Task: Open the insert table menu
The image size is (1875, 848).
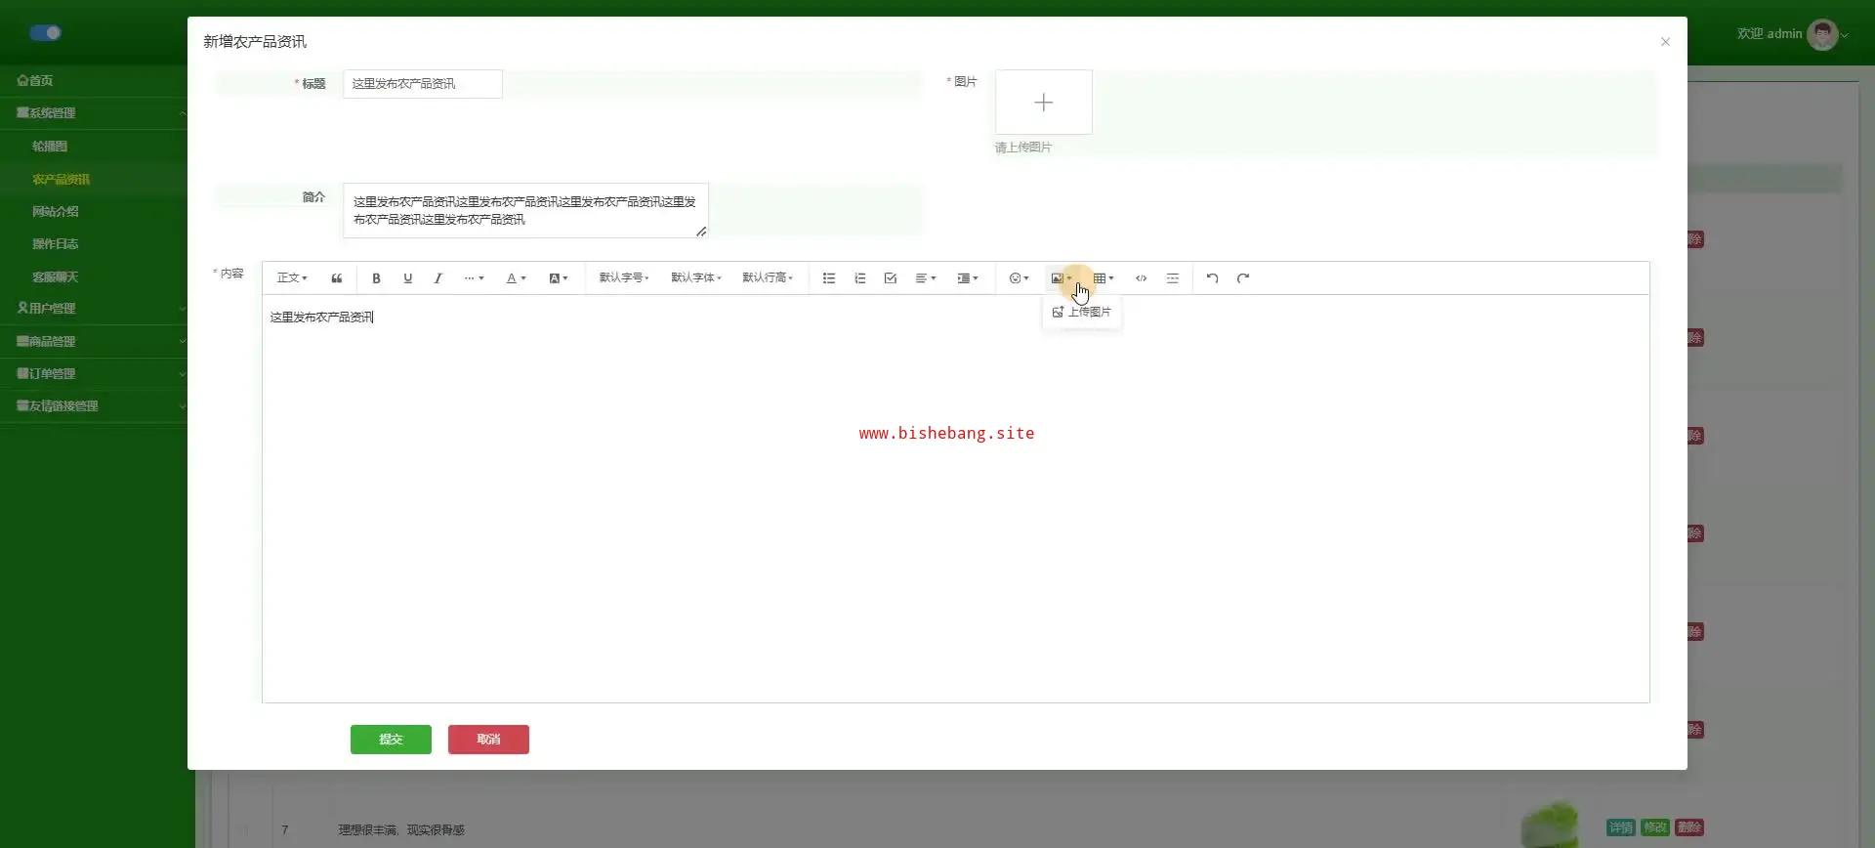Action: (1104, 278)
